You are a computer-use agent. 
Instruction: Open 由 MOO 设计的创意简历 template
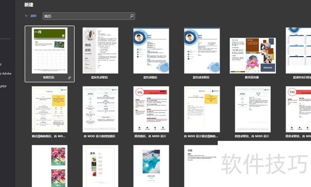(x=100, y=109)
